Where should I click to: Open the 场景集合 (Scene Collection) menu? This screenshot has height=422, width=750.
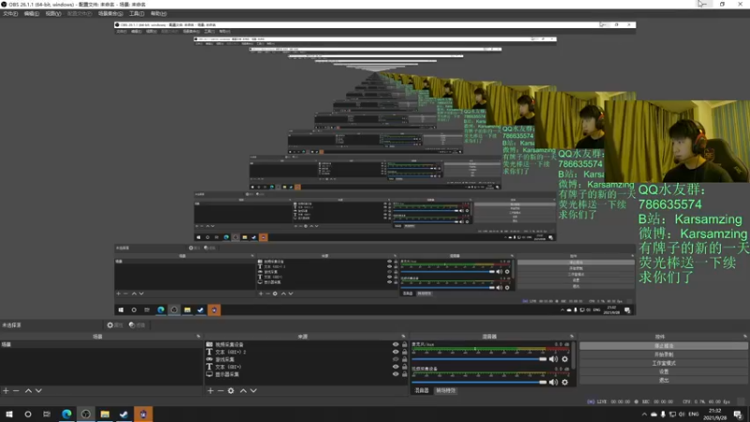[x=111, y=13]
